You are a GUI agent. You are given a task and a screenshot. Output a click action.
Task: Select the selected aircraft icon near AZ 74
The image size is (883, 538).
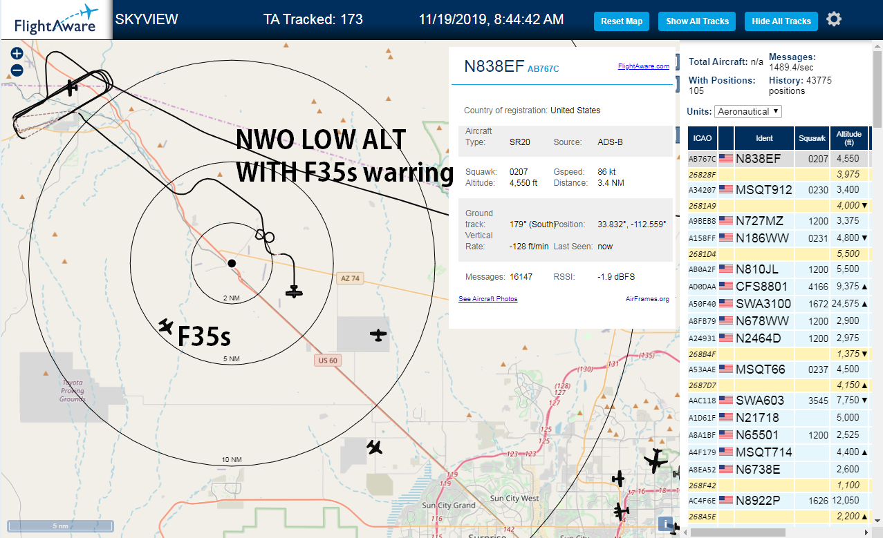click(295, 291)
